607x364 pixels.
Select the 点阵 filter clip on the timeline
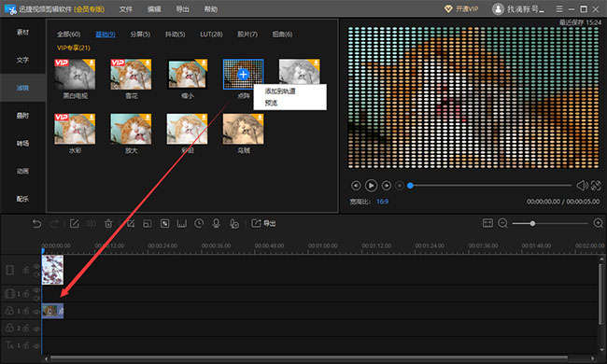coord(52,311)
